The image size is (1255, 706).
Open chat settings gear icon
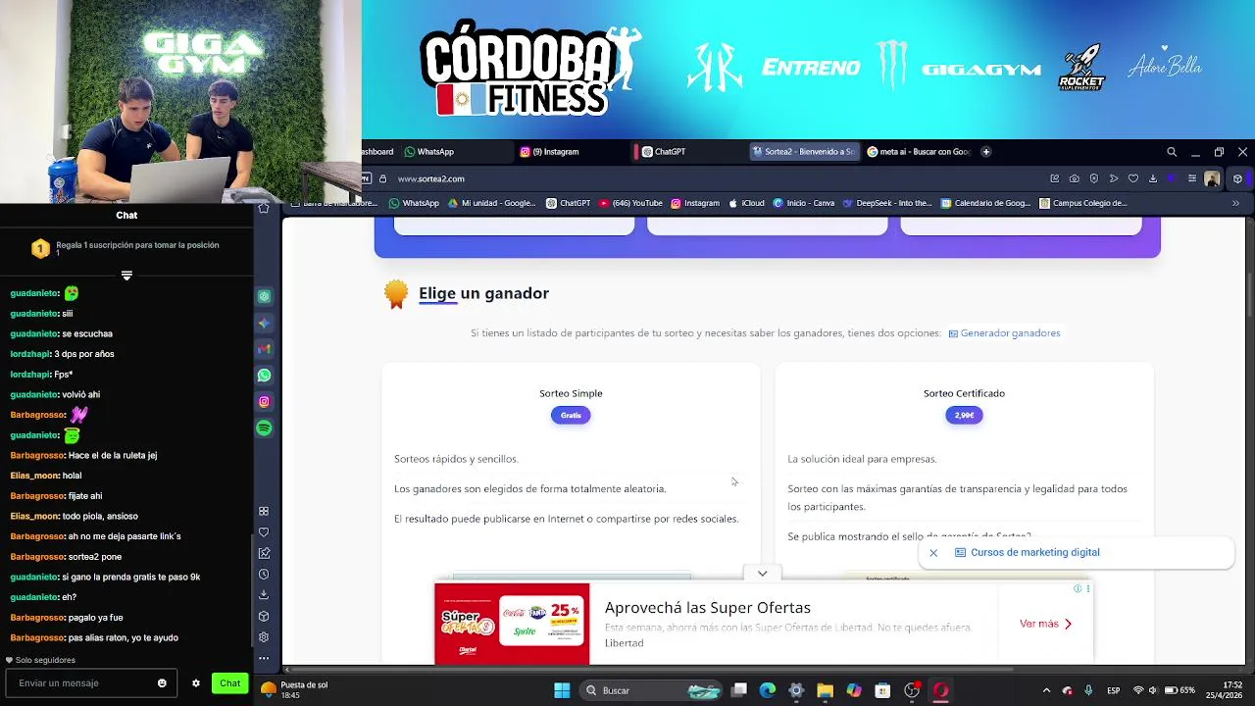pyautogui.click(x=196, y=682)
